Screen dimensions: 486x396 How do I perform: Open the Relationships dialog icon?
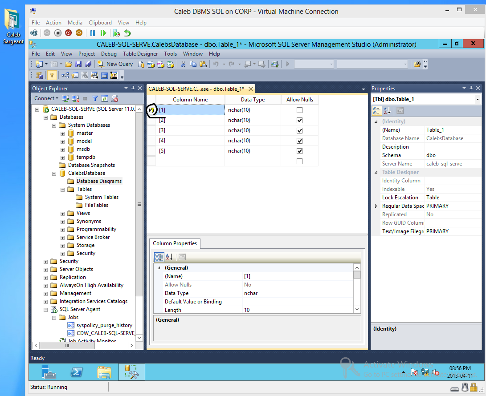(65, 75)
